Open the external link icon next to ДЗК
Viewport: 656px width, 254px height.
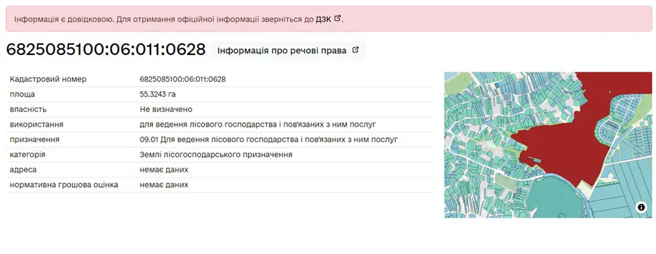click(x=338, y=18)
